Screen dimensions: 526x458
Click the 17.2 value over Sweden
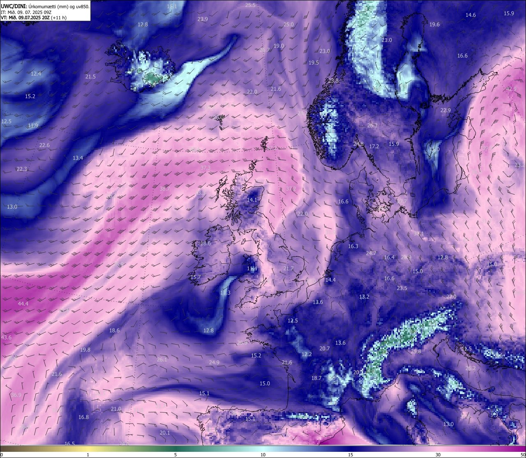click(x=374, y=146)
